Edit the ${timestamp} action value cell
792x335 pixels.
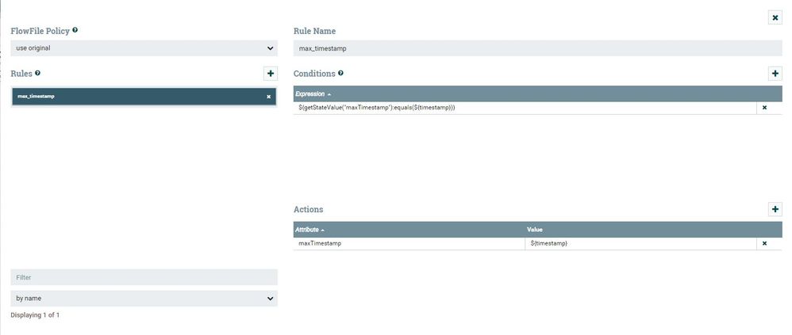[639, 243]
